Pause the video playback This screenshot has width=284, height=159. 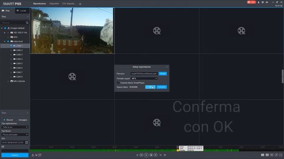[146, 155]
